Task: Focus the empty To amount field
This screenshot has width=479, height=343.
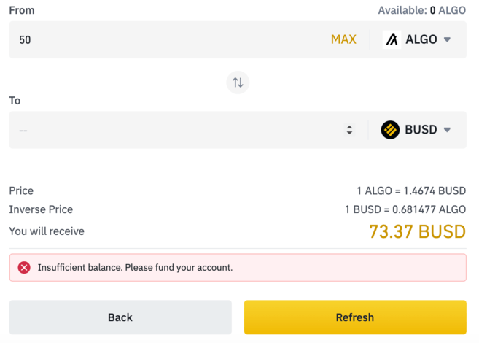Action: point(175,130)
